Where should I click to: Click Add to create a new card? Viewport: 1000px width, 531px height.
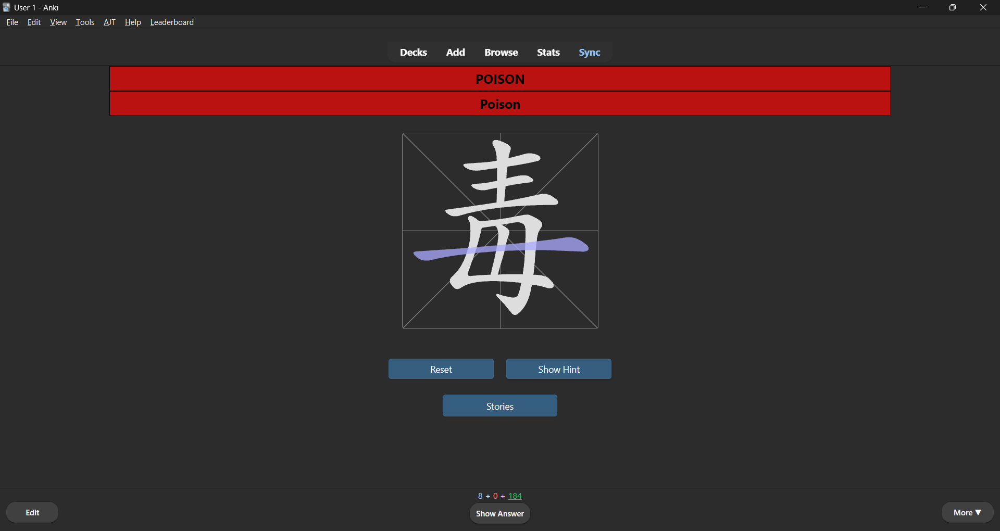pyautogui.click(x=455, y=53)
